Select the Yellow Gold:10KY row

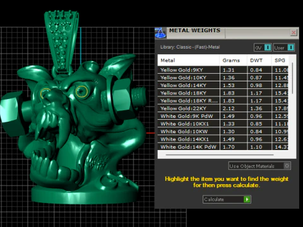(x=223, y=78)
